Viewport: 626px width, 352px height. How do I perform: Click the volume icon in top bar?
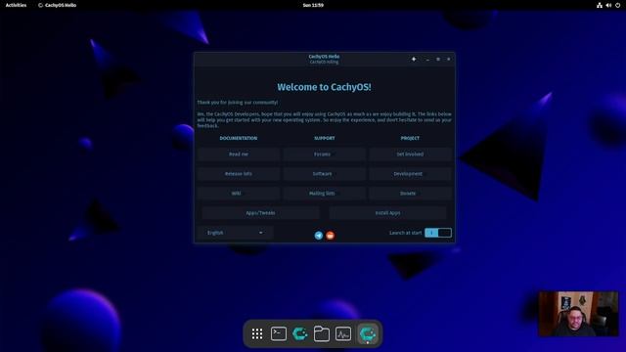608,5
